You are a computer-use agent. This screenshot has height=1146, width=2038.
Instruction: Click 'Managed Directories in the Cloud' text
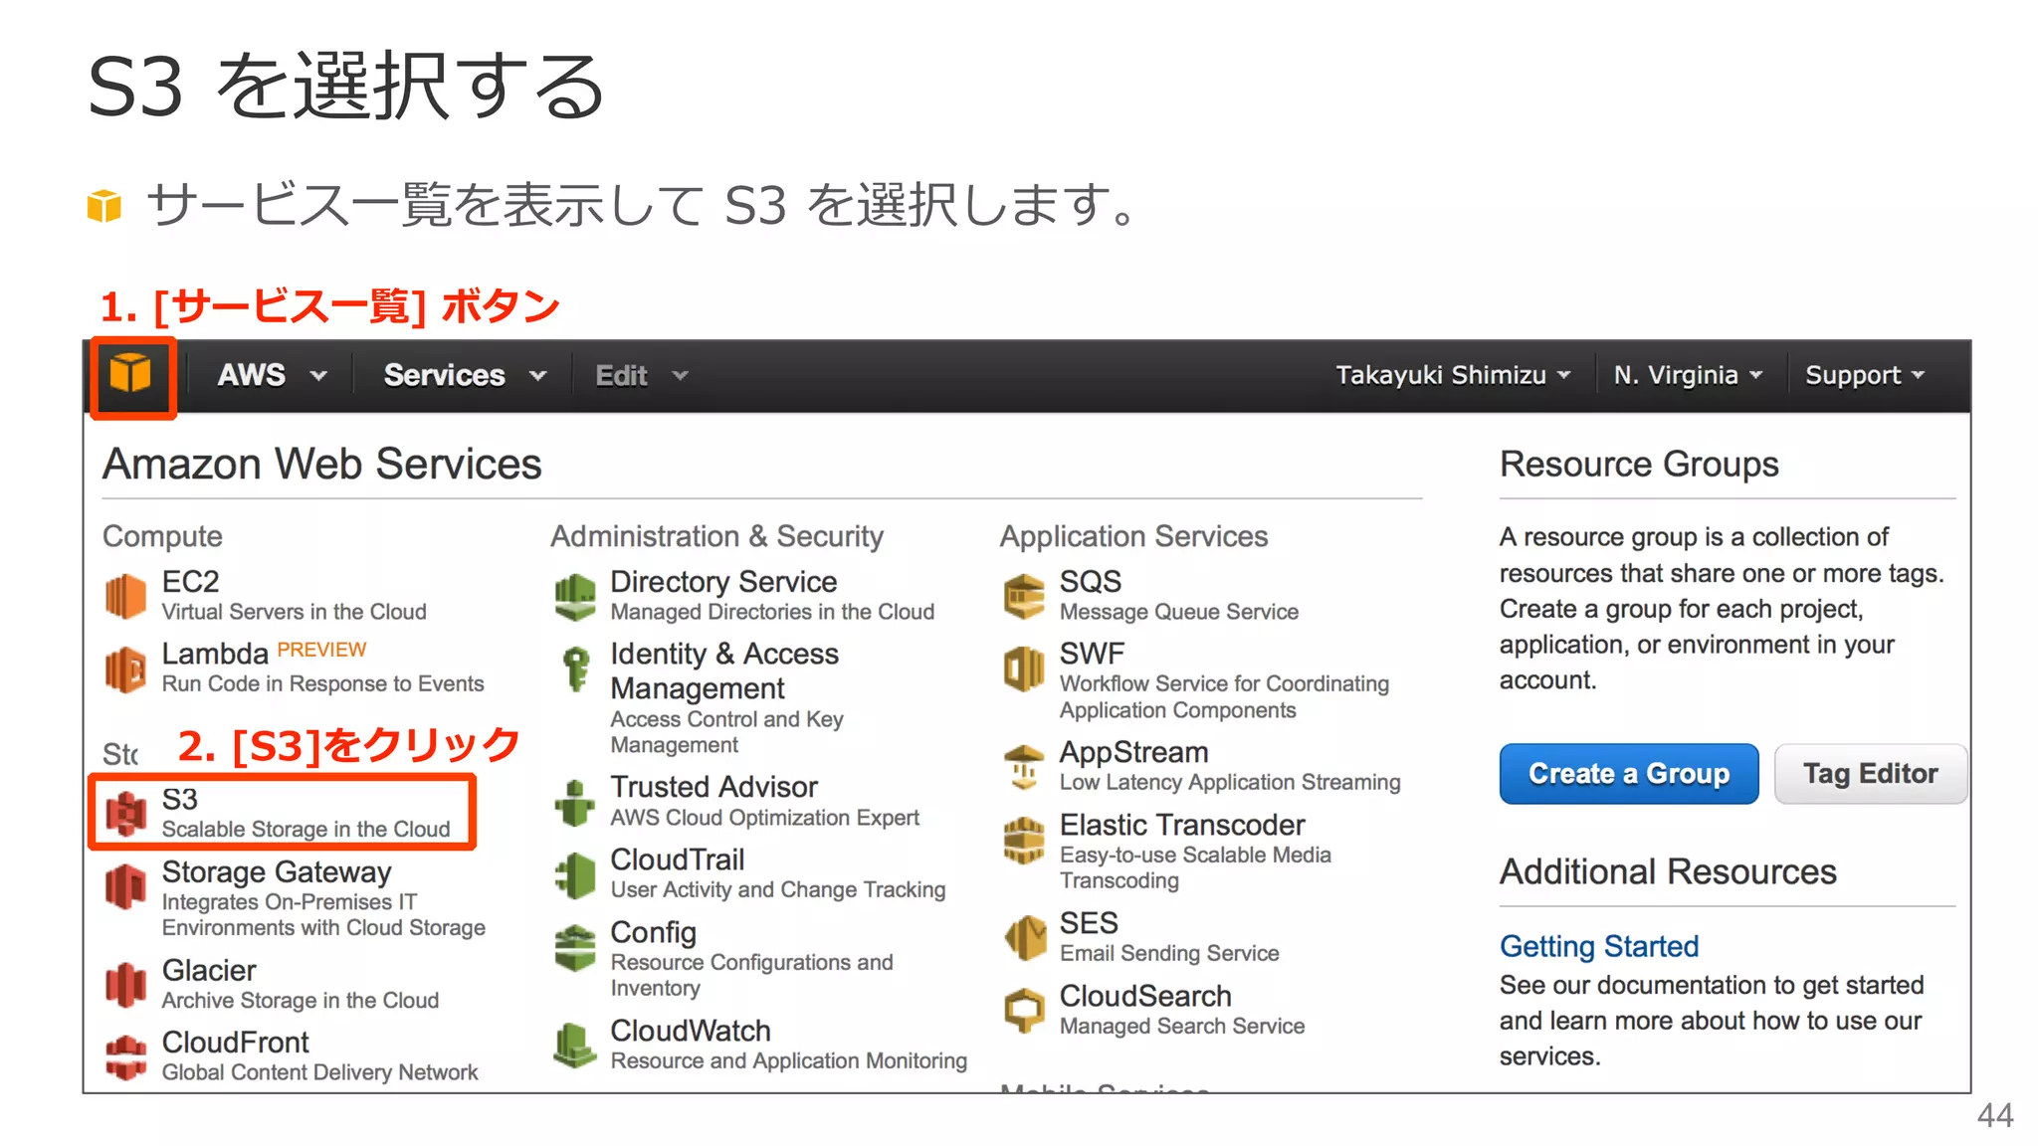click(x=772, y=612)
